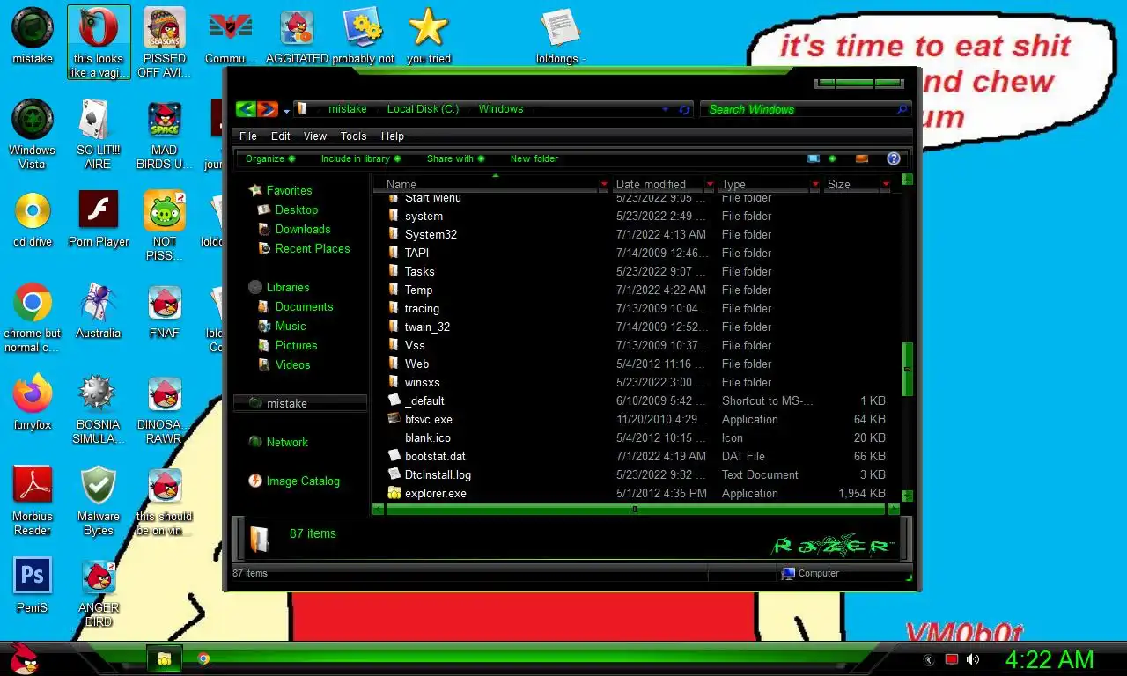Image resolution: width=1127 pixels, height=676 pixels.
Task: Open the File menu
Action: pyautogui.click(x=248, y=136)
